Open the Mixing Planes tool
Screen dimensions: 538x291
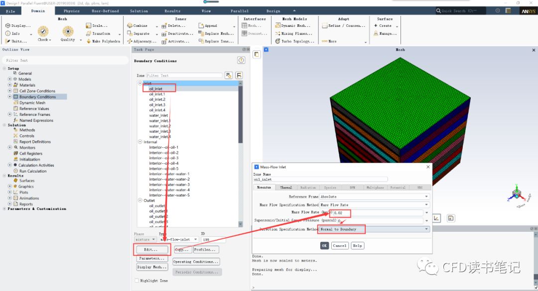pos(294,34)
